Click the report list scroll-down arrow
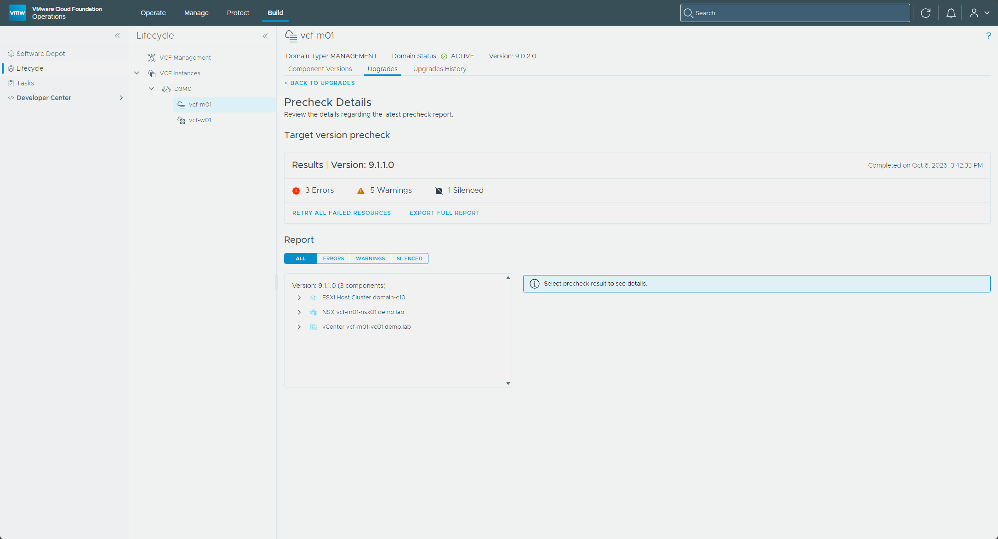998x539 pixels. (508, 383)
